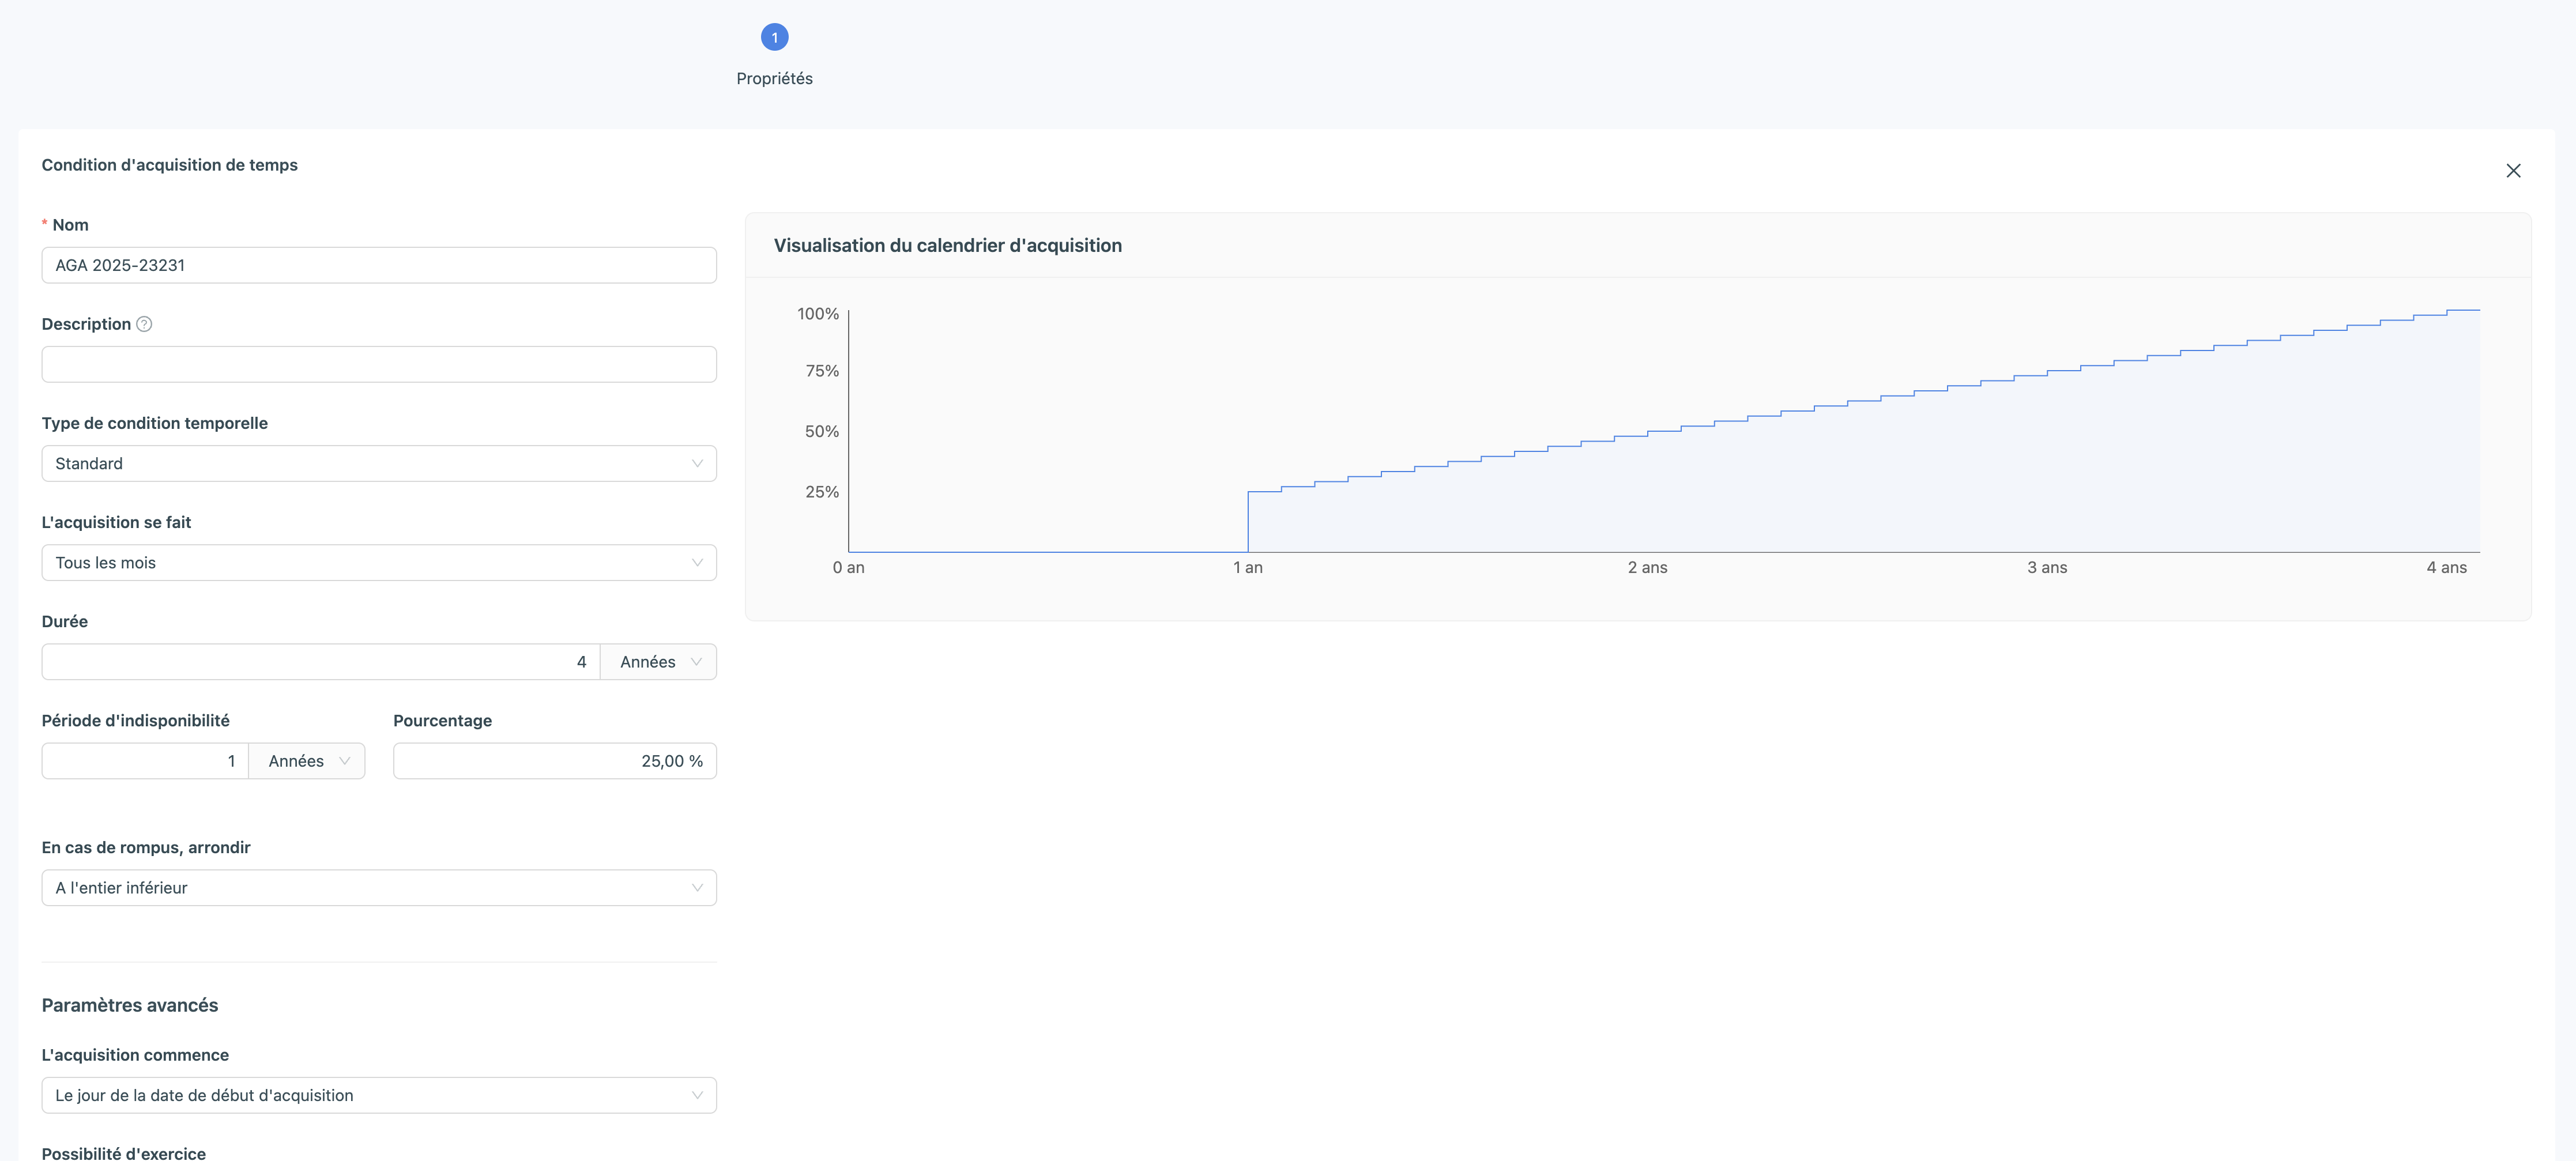
Task: Click the Visualisation du calendrier d'acquisition title
Action: tap(948, 245)
